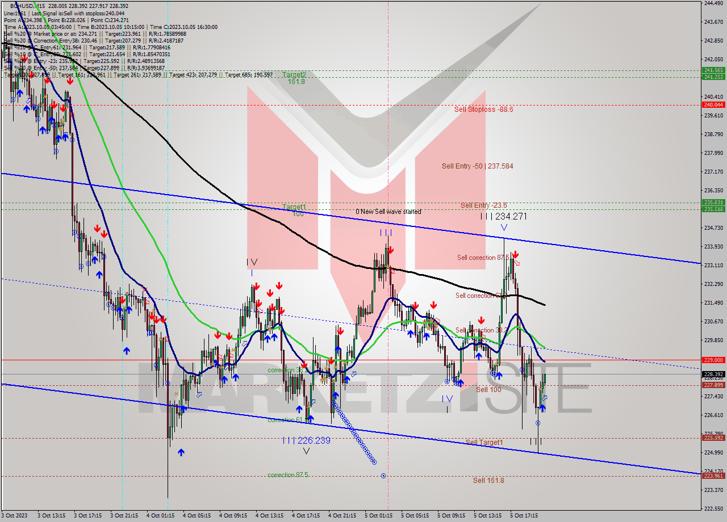Click the 241.252 green price tag
727x522 pixels.
pyautogui.click(x=713, y=77)
